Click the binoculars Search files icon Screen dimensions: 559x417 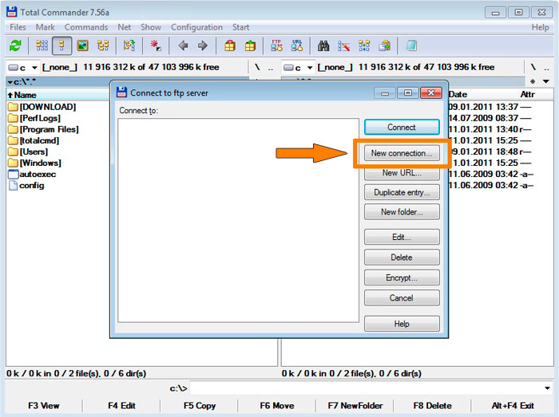point(323,46)
